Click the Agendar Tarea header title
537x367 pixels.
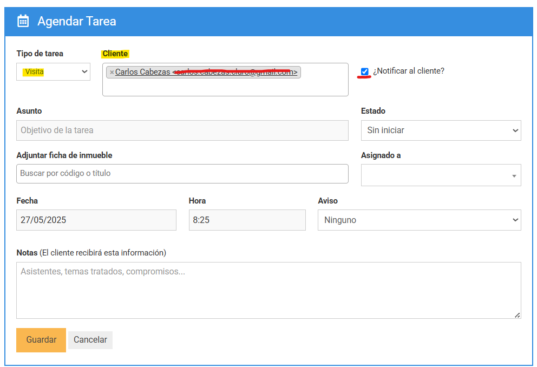point(77,22)
